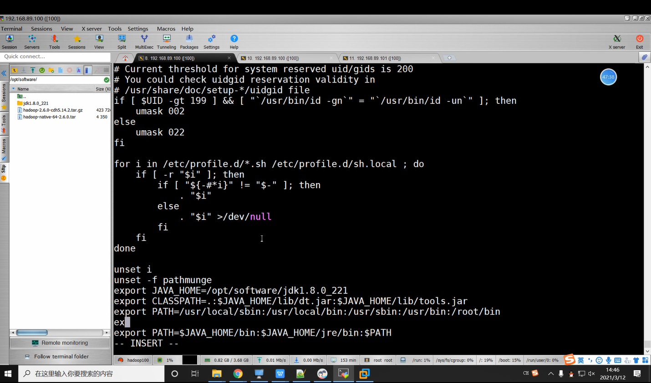Open the Tunneling manager icon
This screenshot has height=383, width=651.
[x=166, y=41]
